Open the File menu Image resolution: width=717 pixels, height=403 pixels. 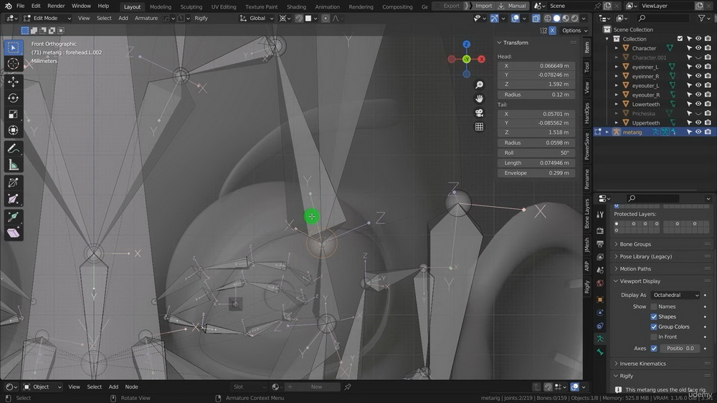click(x=21, y=6)
